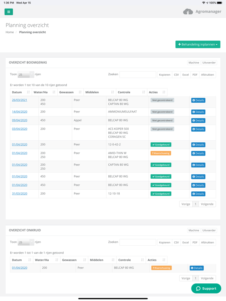Sort Onkruid table by Acties
This screenshot has height=301, width=226.
pyautogui.click(x=157, y=260)
